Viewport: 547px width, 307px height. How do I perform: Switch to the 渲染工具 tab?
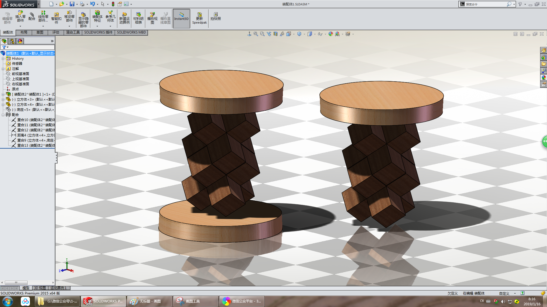73,32
